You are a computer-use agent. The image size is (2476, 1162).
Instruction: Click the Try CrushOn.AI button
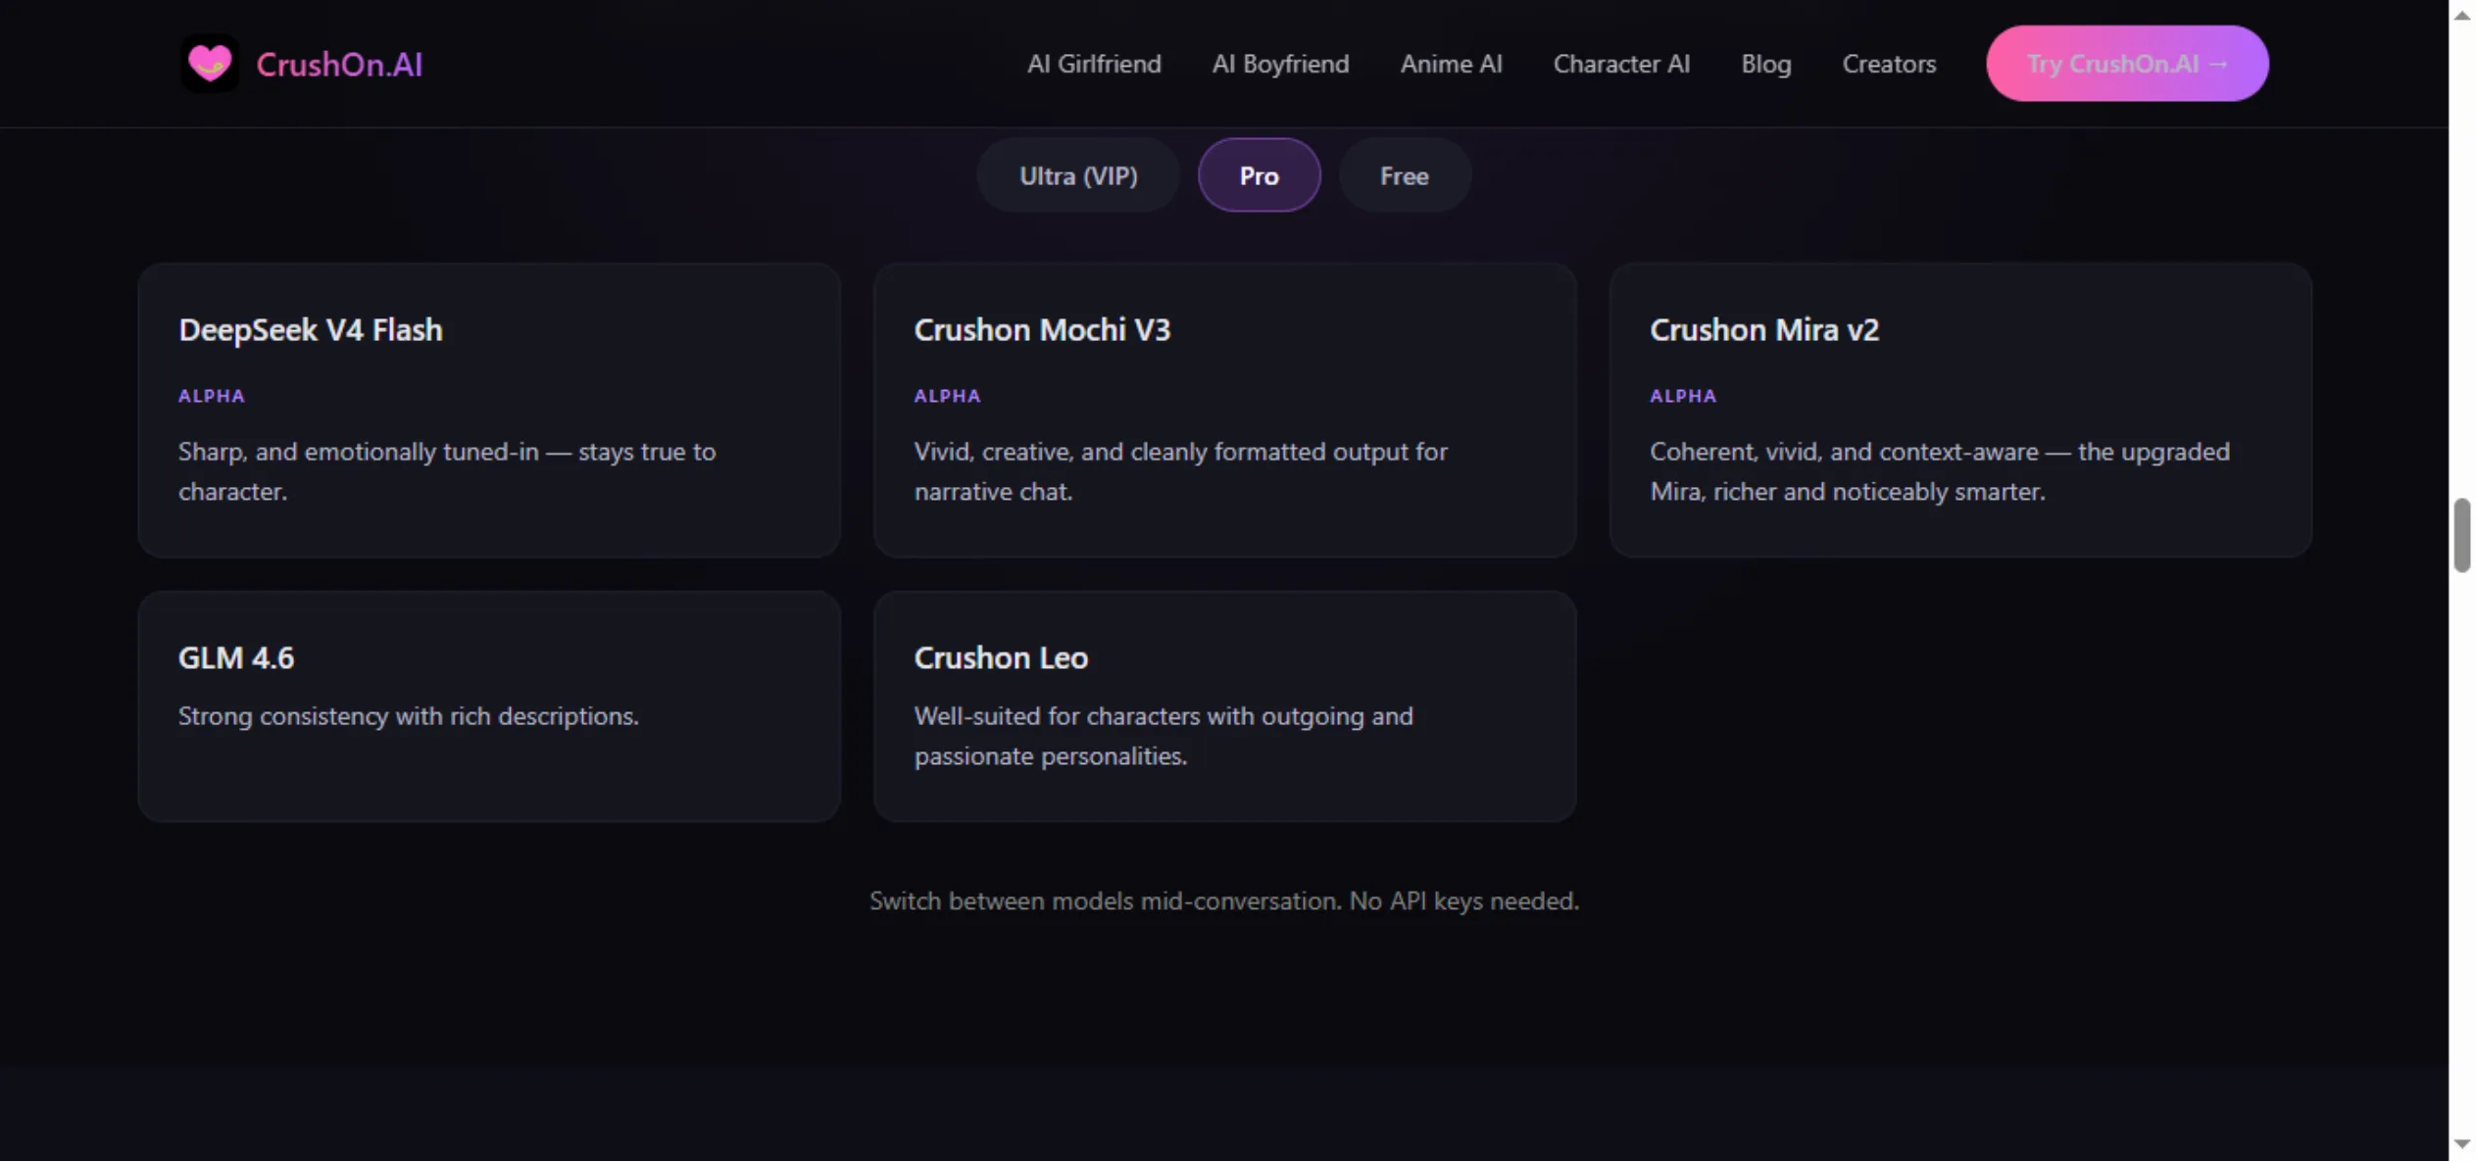tap(2127, 64)
